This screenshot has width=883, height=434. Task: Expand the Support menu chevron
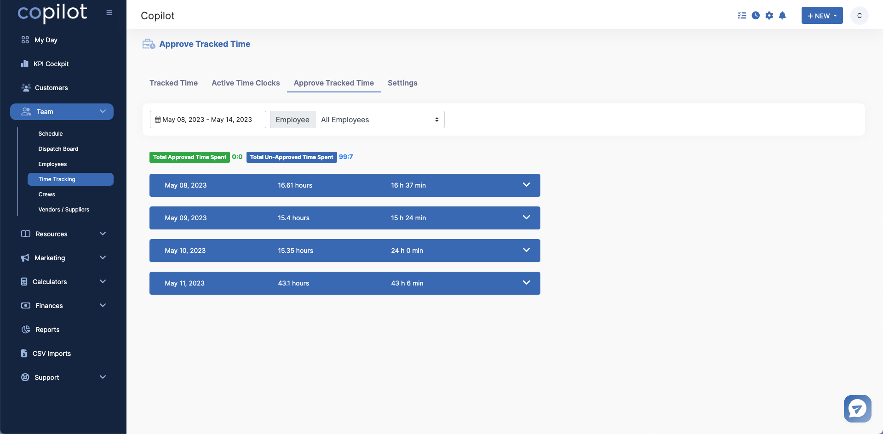pos(103,377)
